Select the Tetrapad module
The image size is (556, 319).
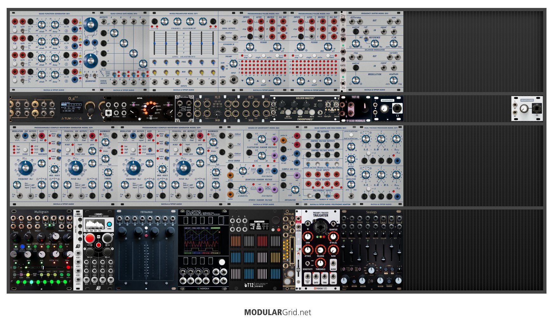point(146,250)
